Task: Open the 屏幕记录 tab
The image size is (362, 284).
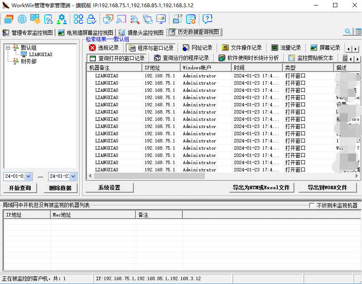Action: coord(325,48)
